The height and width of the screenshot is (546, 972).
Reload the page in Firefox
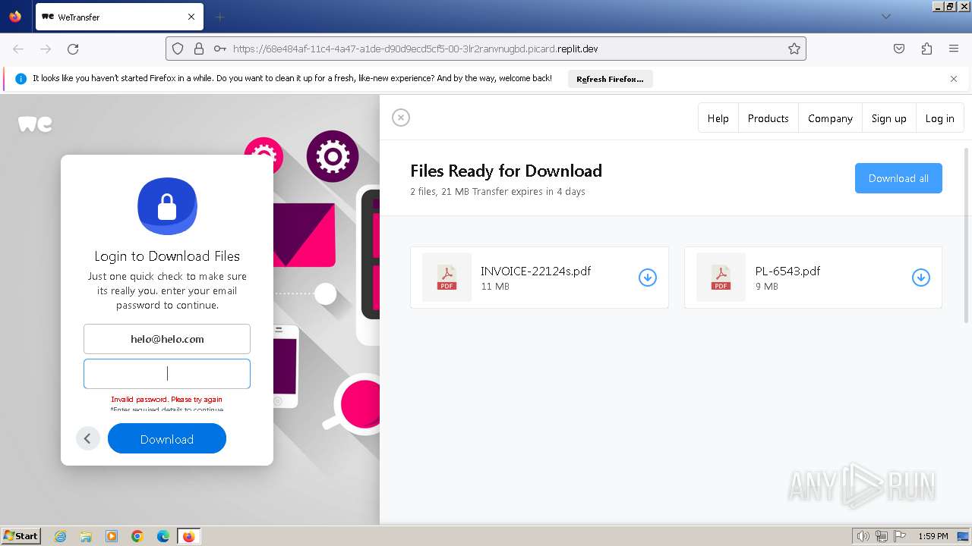click(x=73, y=49)
